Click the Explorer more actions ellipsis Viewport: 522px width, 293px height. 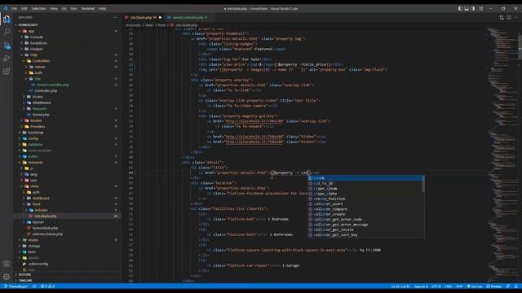[x=115, y=17]
